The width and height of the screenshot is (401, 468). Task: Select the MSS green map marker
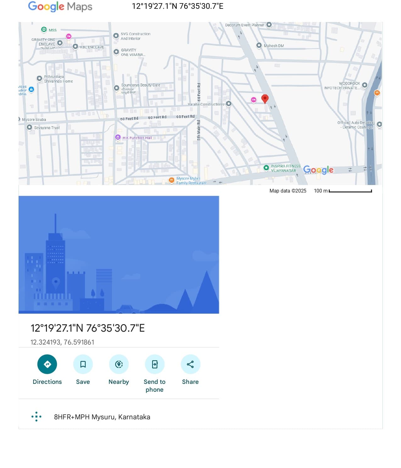[x=44, y=30]
